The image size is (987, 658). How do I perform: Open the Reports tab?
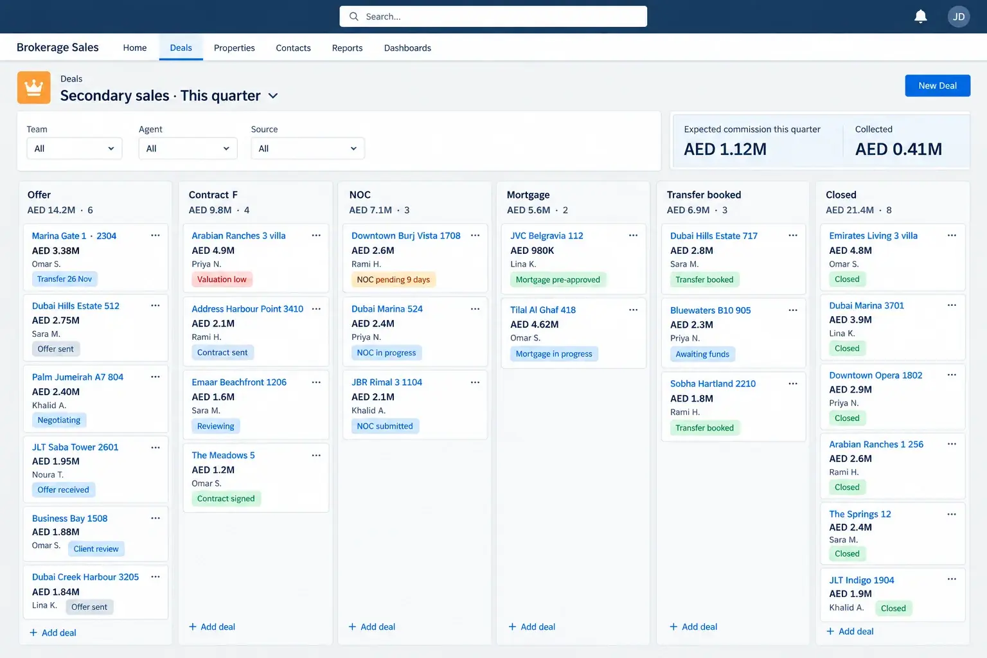347,48
